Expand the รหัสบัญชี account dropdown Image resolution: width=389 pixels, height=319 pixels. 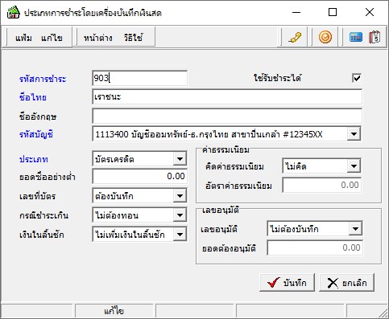(354, 134)
